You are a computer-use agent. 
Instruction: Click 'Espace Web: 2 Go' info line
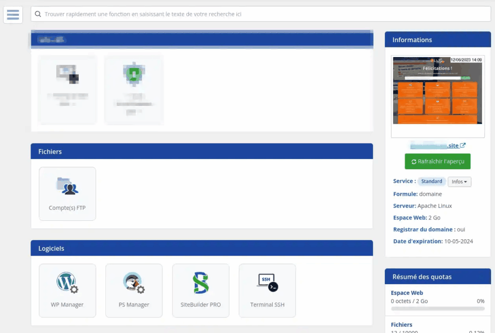pyautogui.click(x=417, y=218)
